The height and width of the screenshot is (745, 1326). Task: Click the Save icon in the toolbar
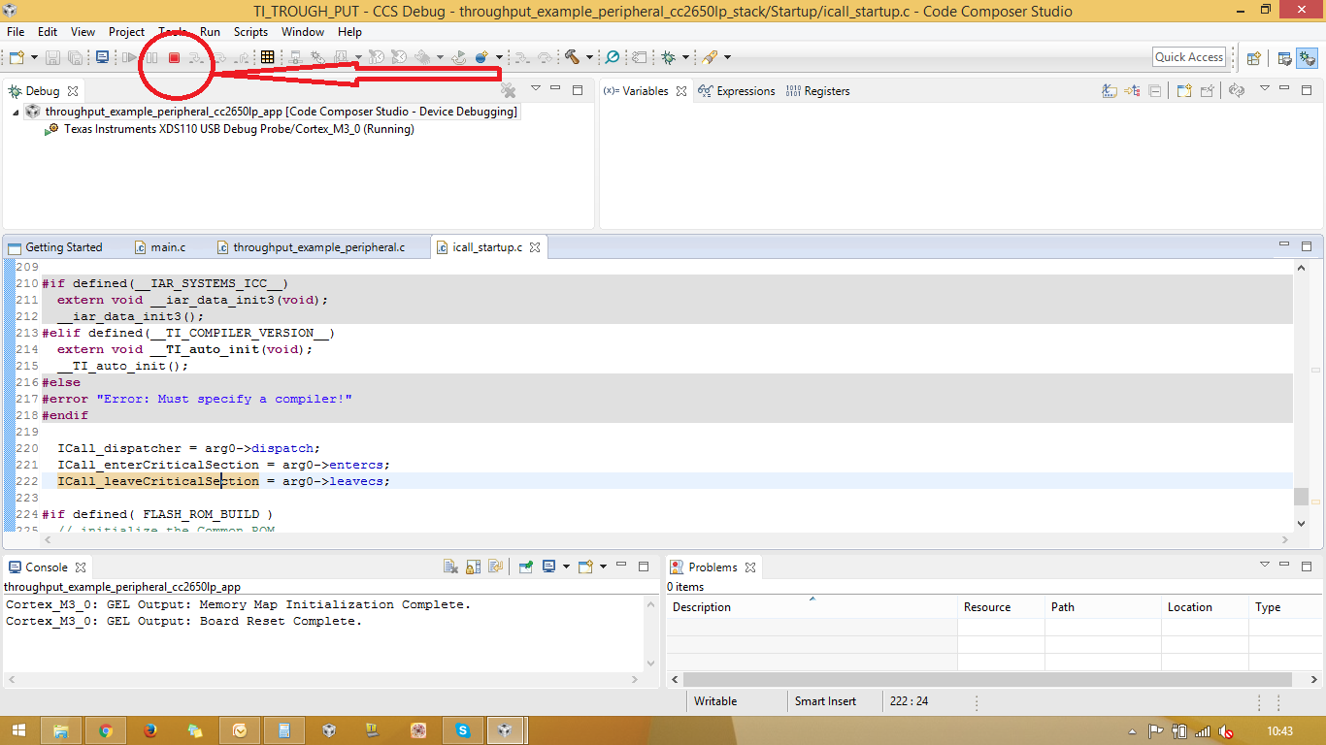pos(53,58)
